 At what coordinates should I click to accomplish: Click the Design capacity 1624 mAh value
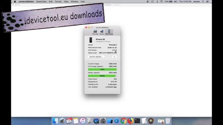click(113, 73)
